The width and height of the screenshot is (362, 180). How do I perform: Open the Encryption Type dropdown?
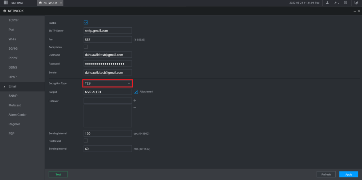(108, 84)
